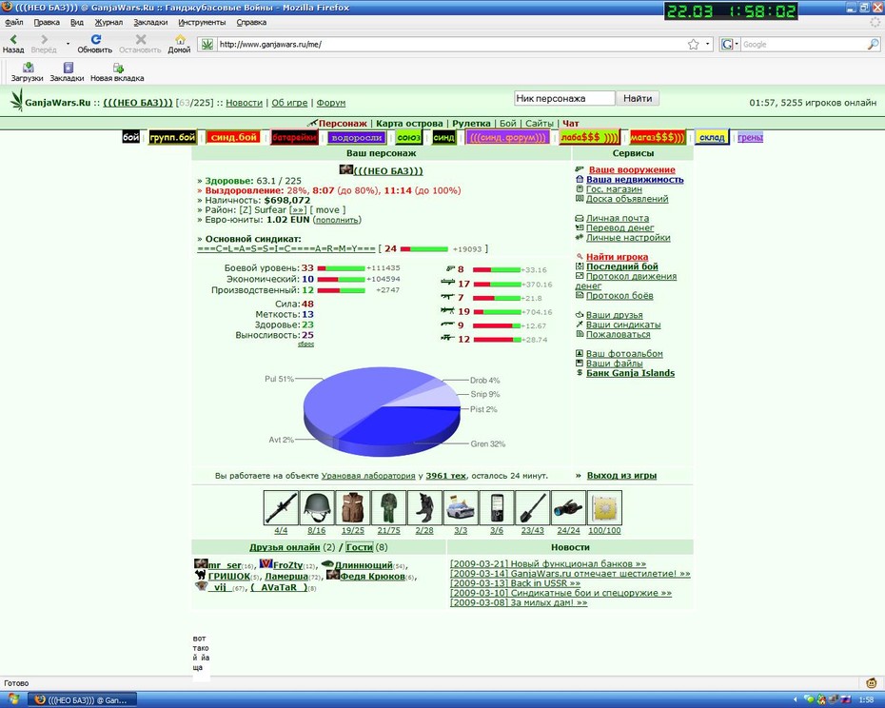Click the групп.бой shortcut button

point(172,137)
